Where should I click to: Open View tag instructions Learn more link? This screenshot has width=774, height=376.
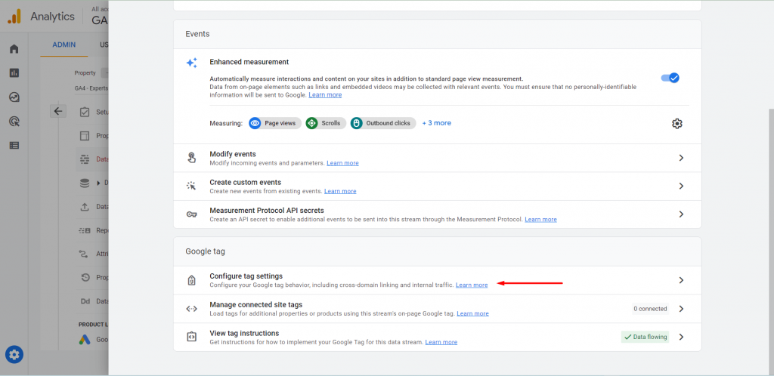pos(441,342)
